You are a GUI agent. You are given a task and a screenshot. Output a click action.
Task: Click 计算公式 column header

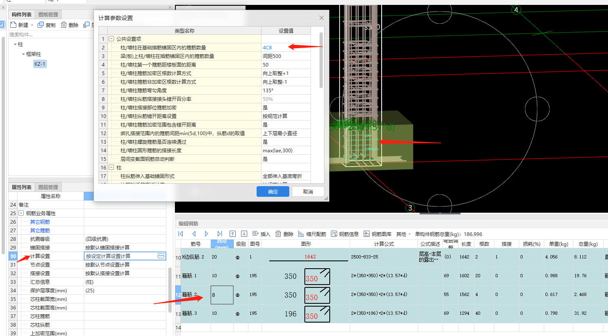click(384, 244)
